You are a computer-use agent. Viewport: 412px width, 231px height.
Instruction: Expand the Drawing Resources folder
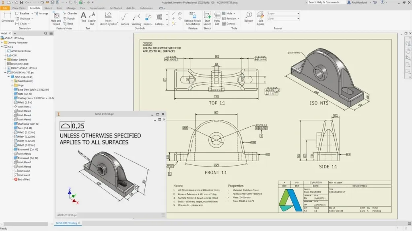pyautogui.click(x=2, y=43)
